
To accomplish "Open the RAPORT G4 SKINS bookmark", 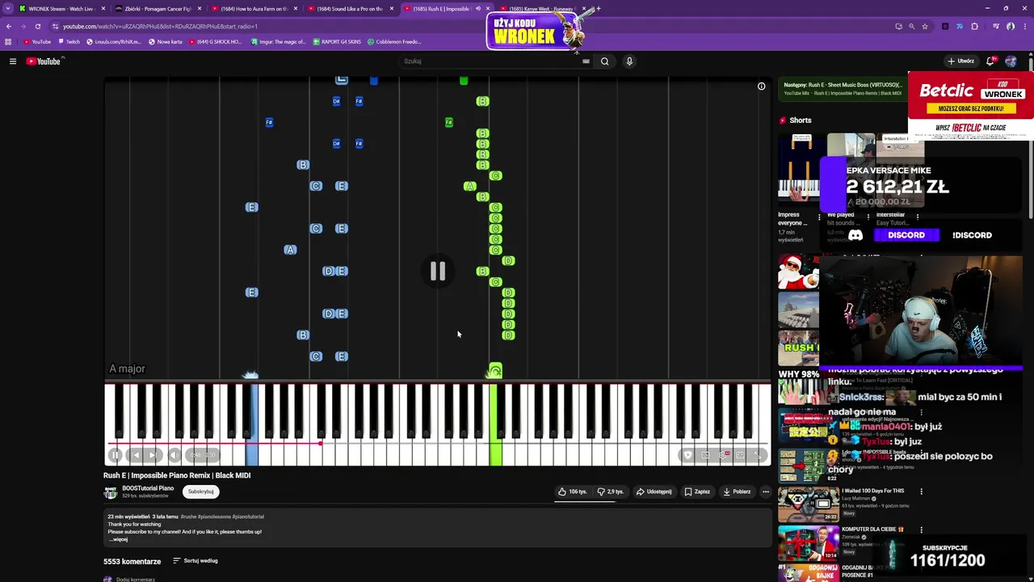I will click(337, 42).
